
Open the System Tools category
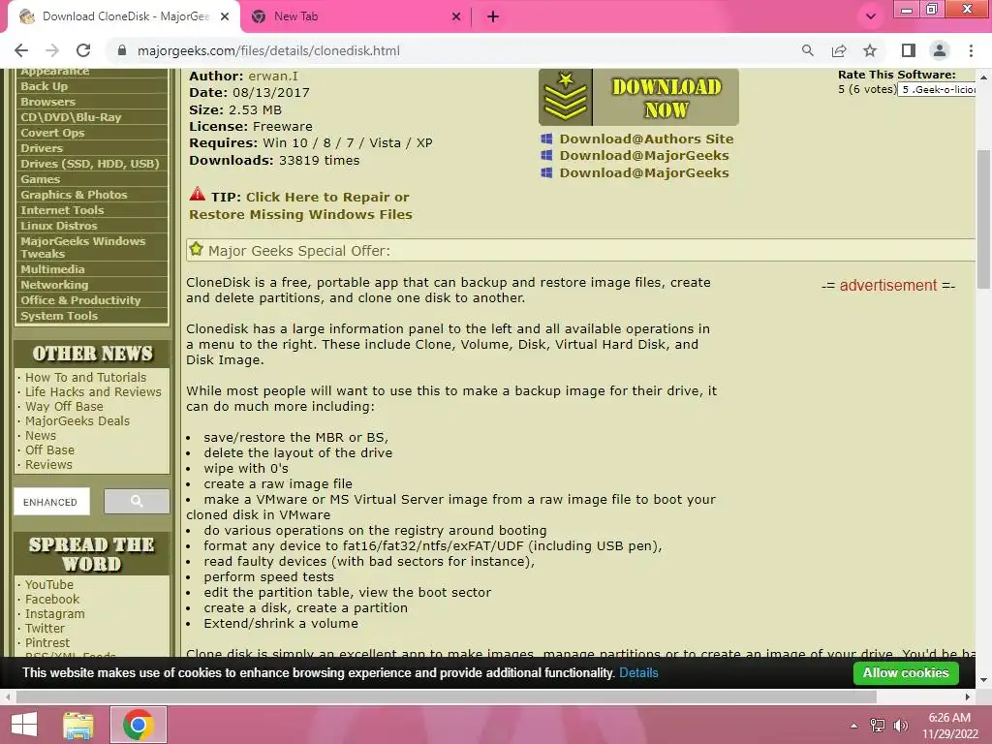tap(92, 316)
